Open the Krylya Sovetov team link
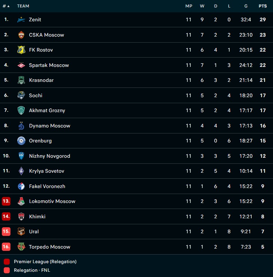Screen dimensions: 273x277 [x=47, y=171]
